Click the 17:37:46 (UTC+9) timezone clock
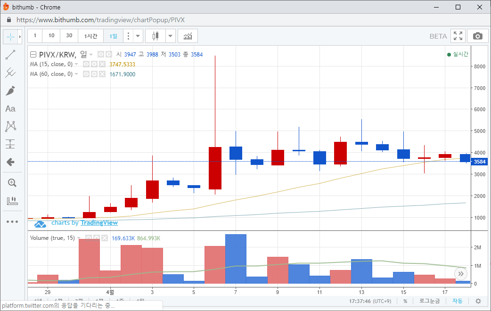This screenshot has height=311, width=491. [370, 301]
